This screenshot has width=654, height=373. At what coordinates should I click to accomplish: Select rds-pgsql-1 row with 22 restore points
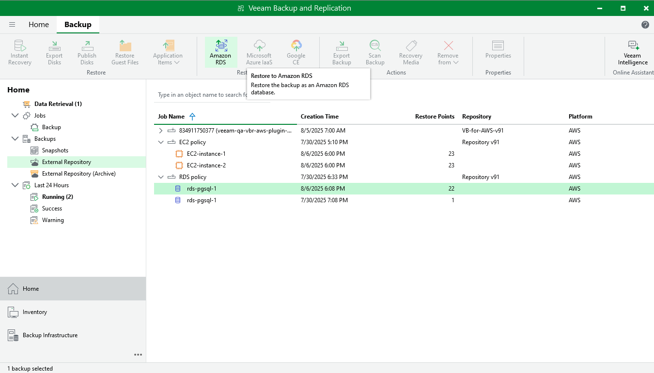404,189
